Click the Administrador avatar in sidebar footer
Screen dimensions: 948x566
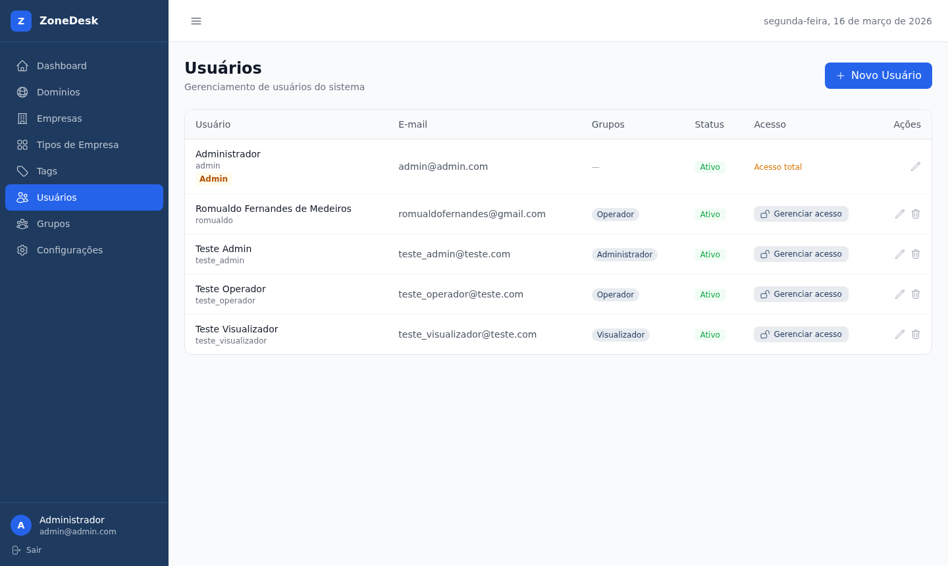tap(21, 525)
